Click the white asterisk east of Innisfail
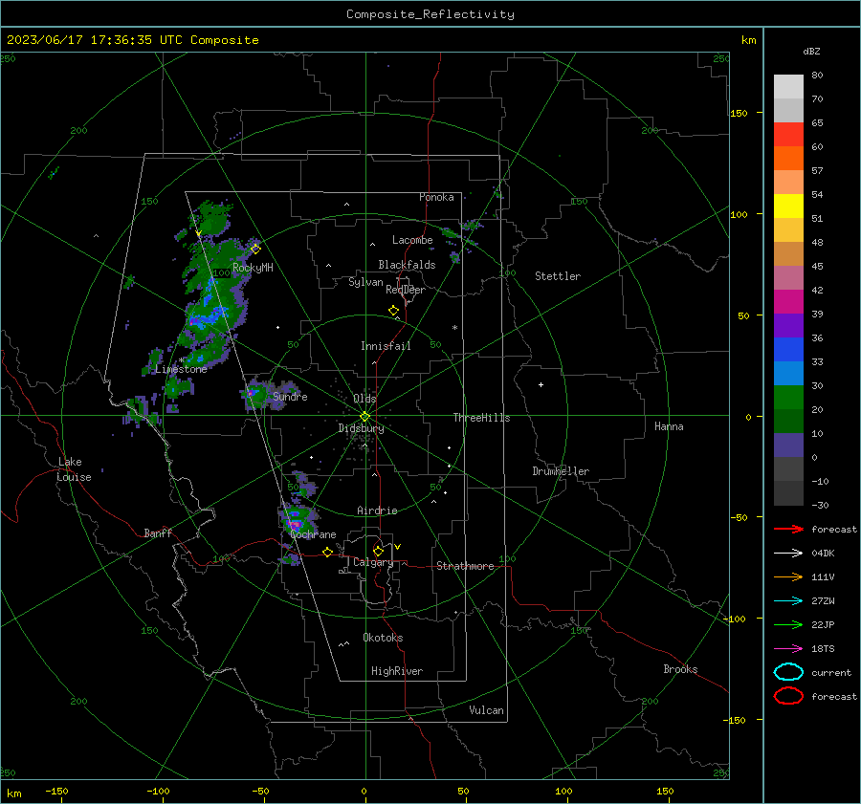 (x=454, y=328)
